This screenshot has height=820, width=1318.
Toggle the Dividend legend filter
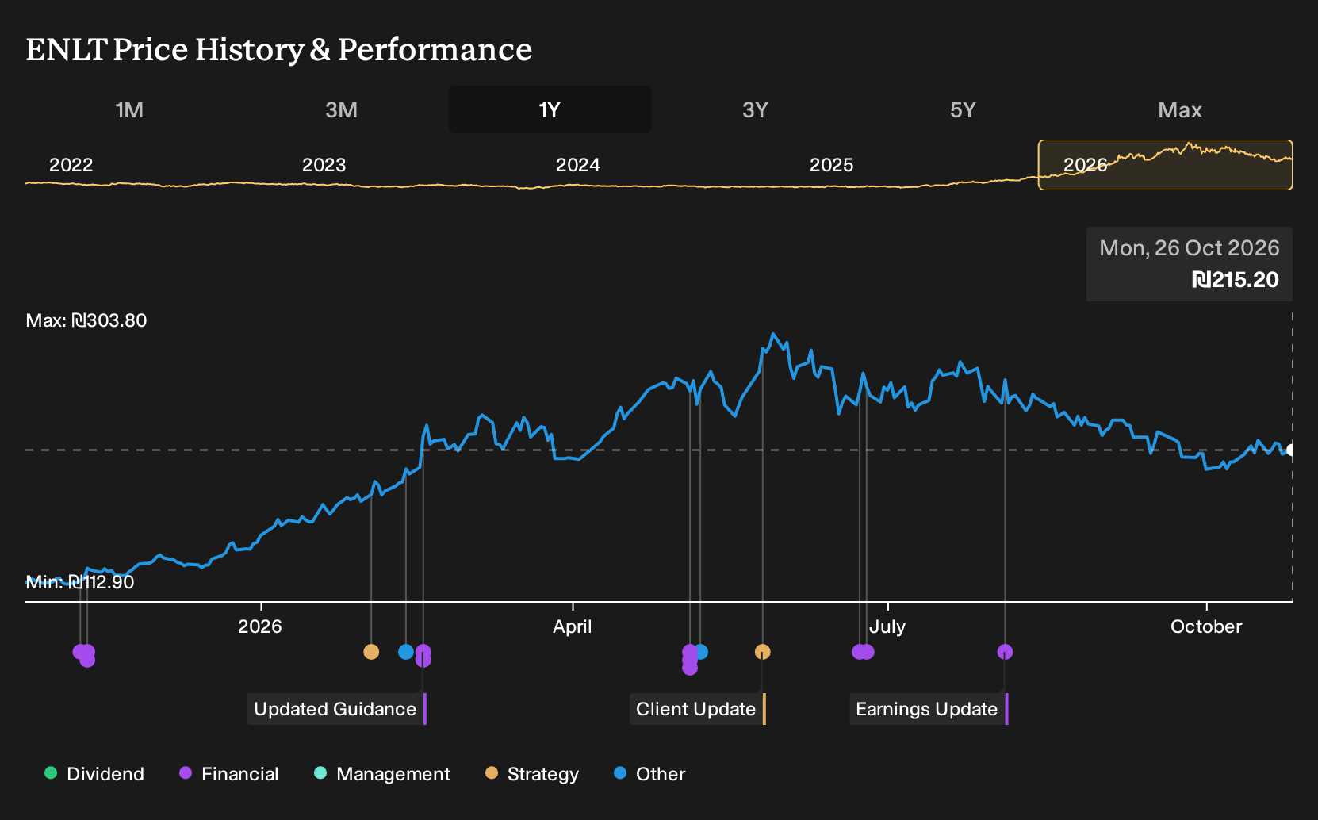[94, 774]
